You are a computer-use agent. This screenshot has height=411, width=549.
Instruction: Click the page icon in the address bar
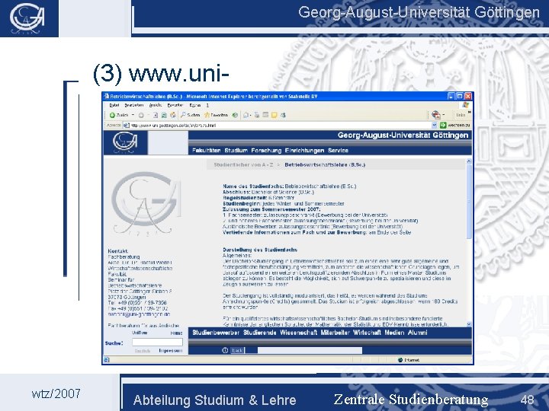127,125
